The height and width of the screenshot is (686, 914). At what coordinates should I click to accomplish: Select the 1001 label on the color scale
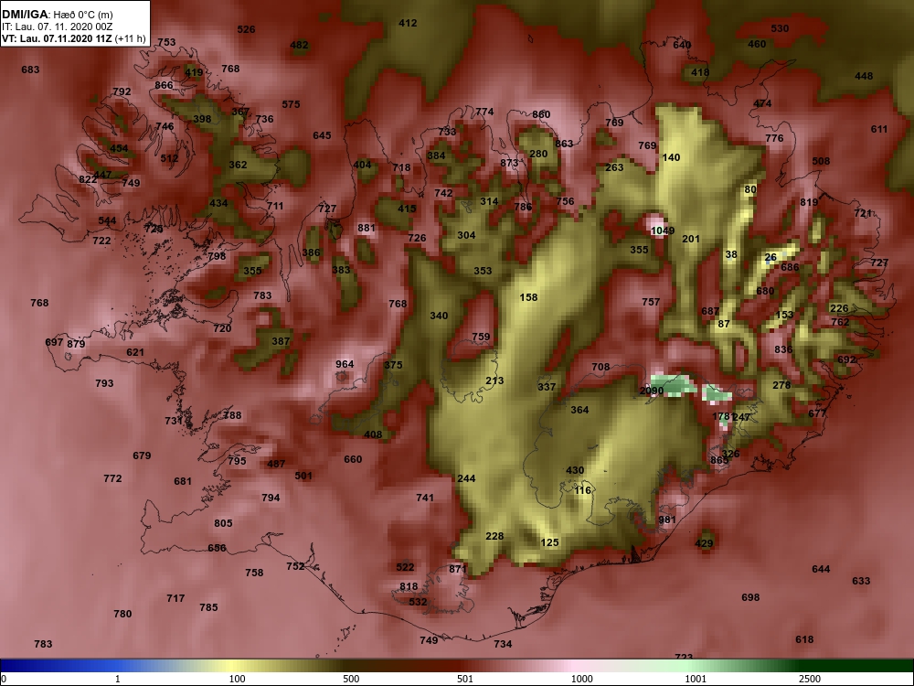click(x=696, y=679)
